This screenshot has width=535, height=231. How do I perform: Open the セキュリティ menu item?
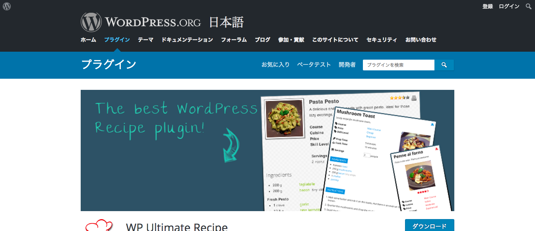382,40
